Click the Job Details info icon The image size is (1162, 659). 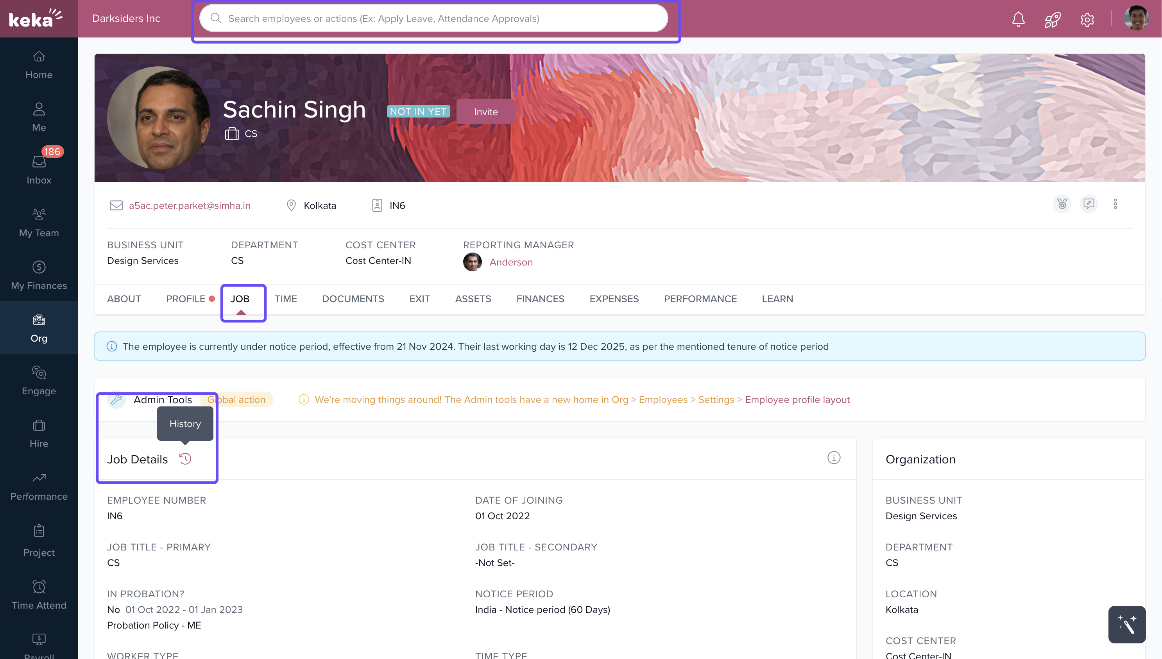tap(834, 458)
